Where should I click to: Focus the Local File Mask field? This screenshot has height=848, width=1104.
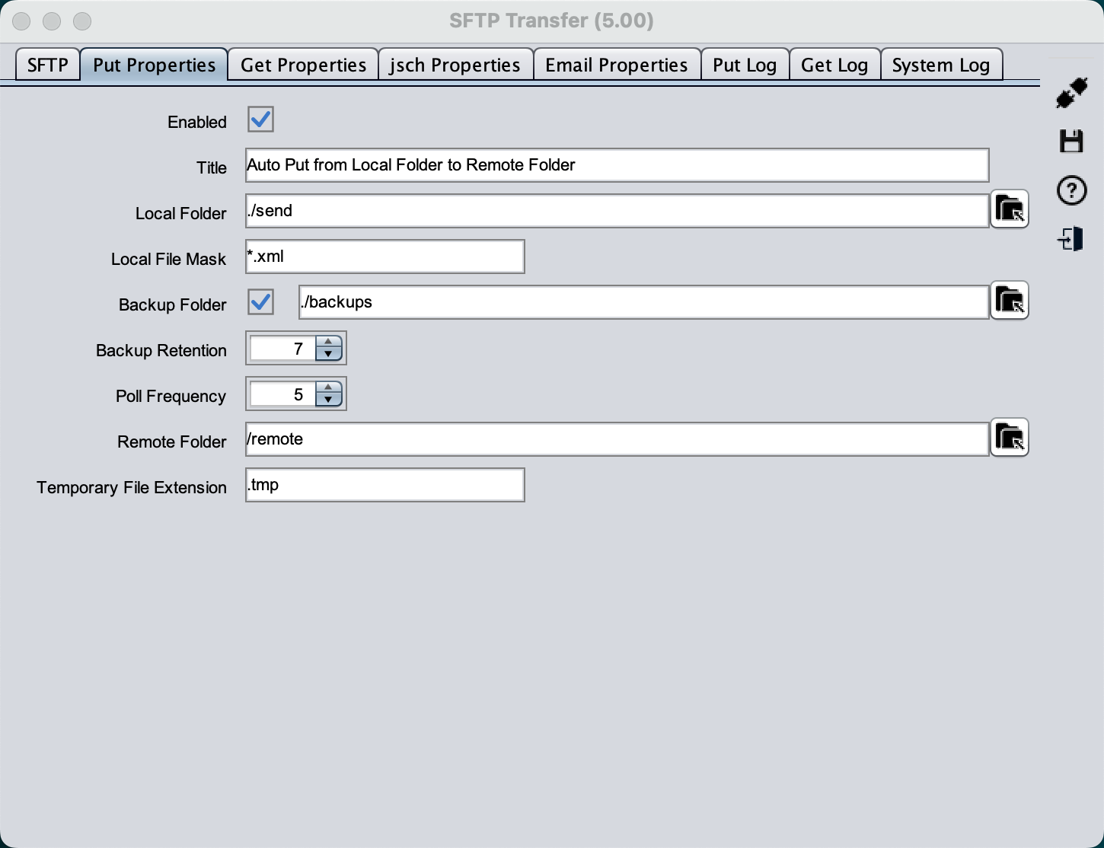(x=384, y=257)
